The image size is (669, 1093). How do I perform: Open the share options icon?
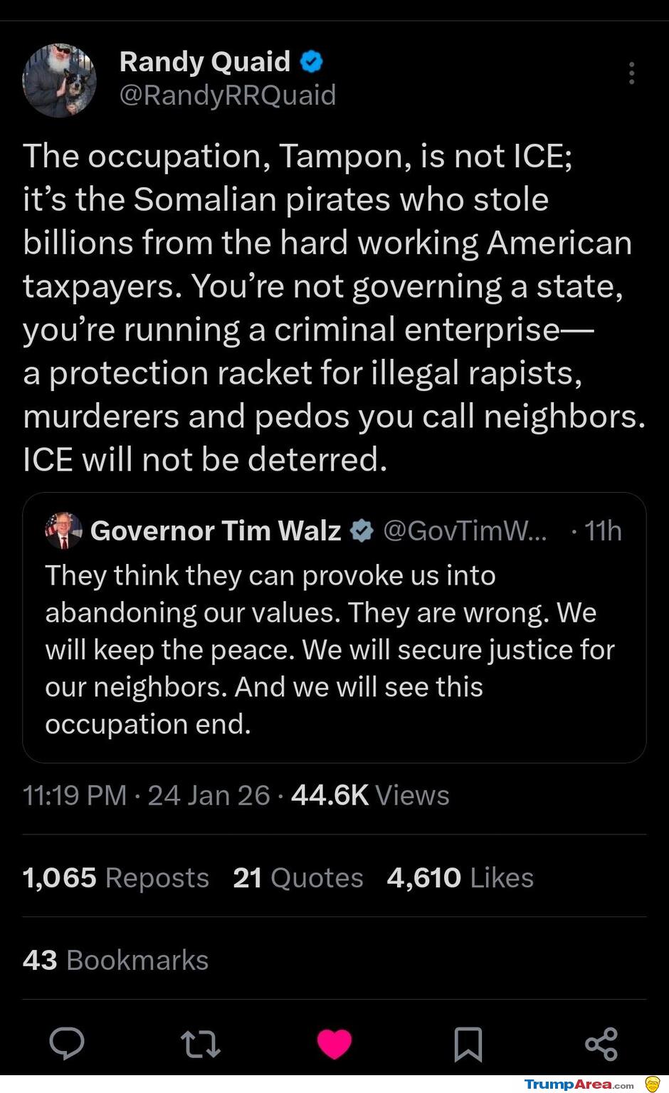coord(601,1045)
